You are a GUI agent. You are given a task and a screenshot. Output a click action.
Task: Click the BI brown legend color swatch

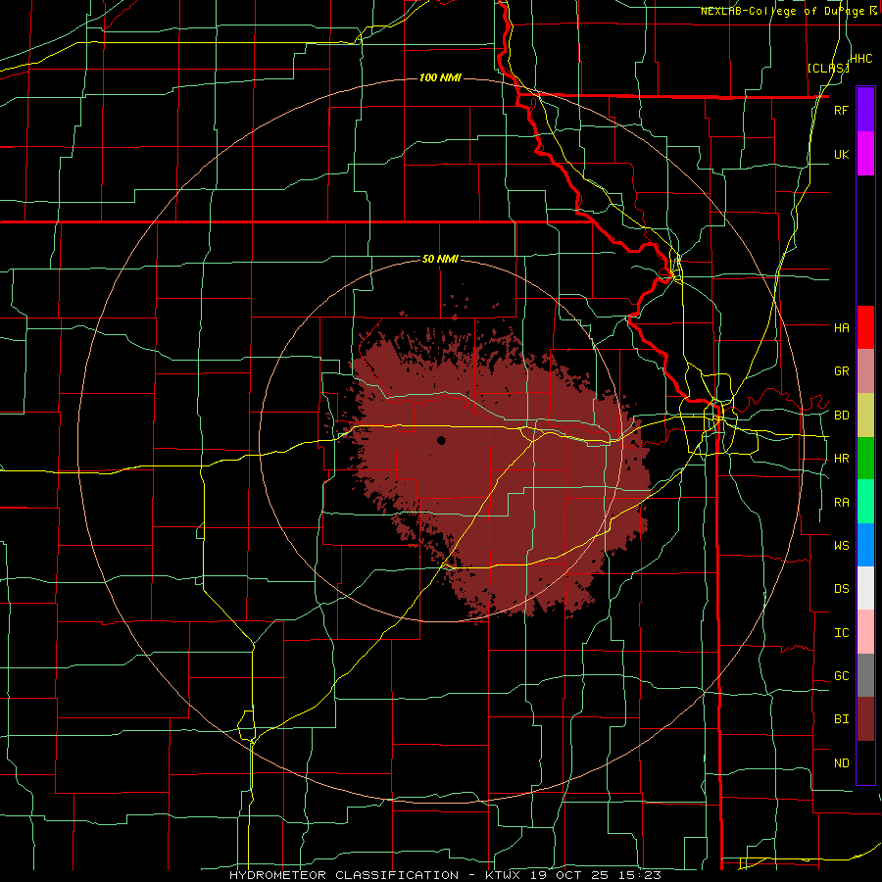[x=865, y=719]
